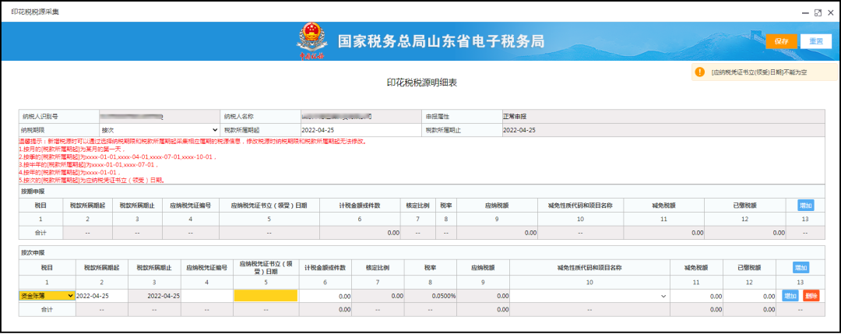Click 增加 in the 资金账簿 row

(x=790, y=295)
